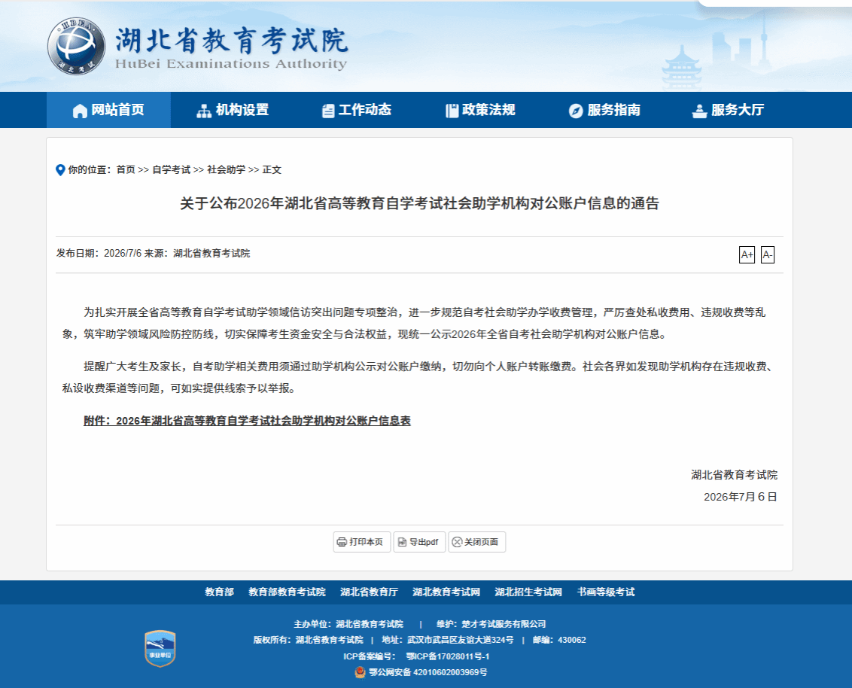
Task: Click the HuBei Examinations Authority globe logo
Action: [76, 46]
